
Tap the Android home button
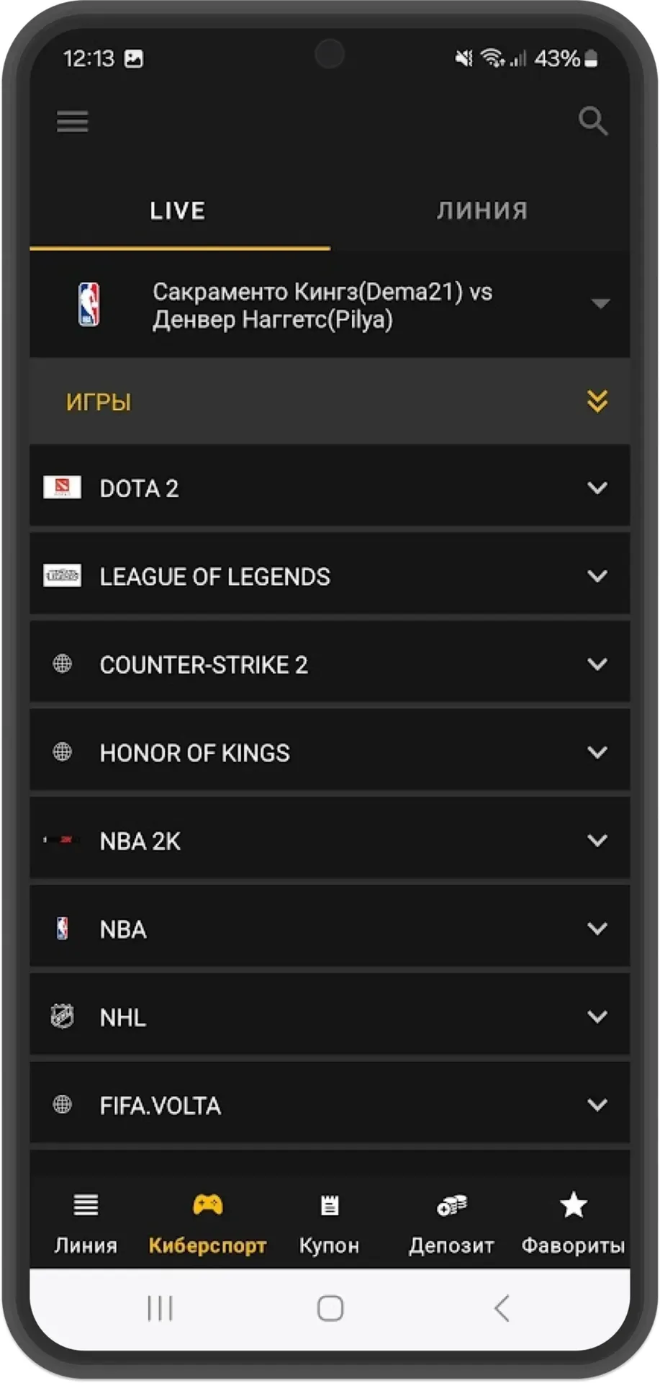(x=330, y=1308)
